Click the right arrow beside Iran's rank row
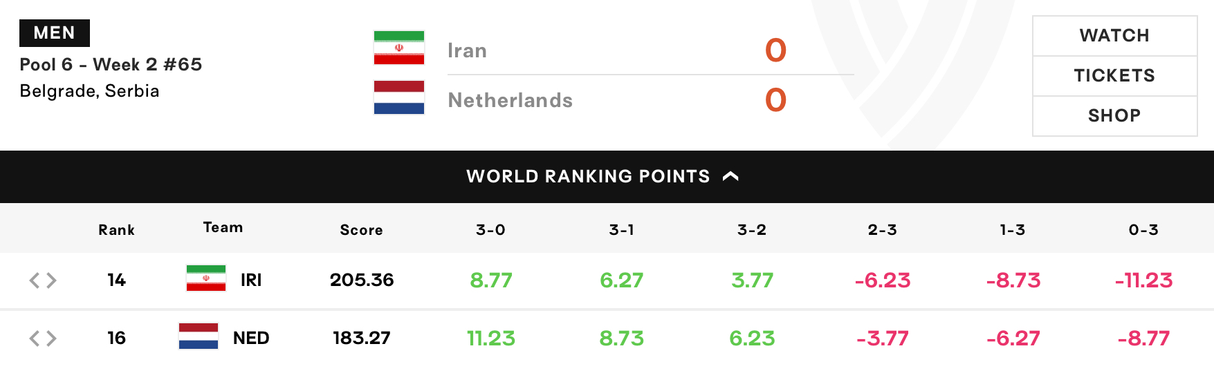 [x=51, y=280]
